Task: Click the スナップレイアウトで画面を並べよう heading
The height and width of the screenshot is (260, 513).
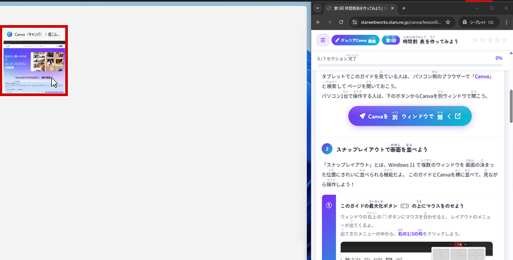Action: 382,149
